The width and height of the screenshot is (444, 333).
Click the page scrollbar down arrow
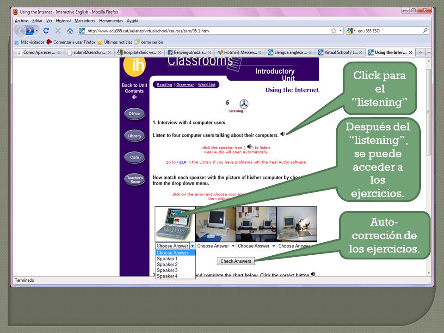429,273
